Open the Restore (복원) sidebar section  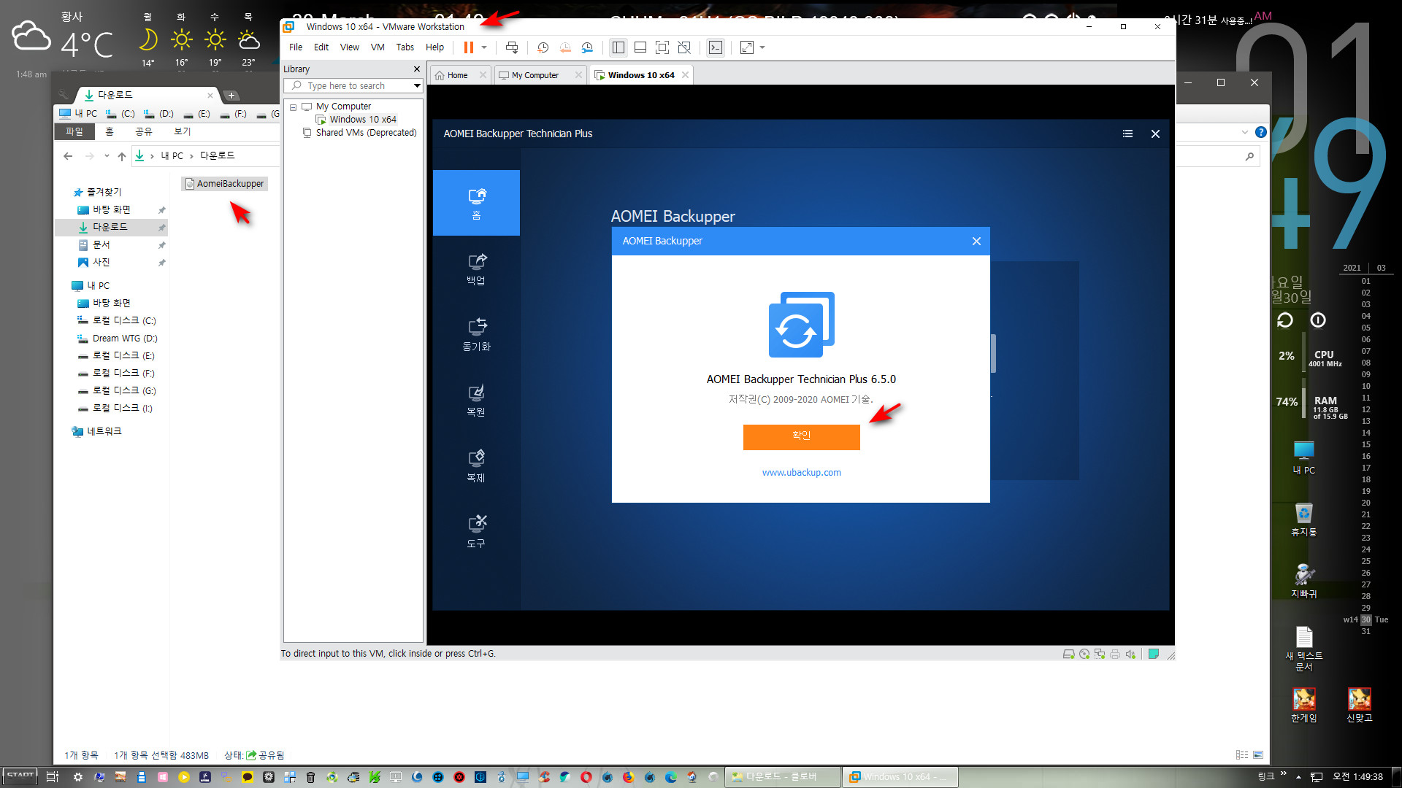(476, 401)
